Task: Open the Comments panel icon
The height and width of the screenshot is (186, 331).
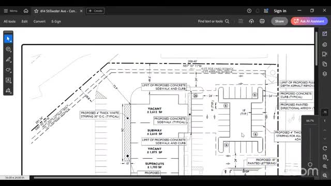Action: click(x=325, y=44)
